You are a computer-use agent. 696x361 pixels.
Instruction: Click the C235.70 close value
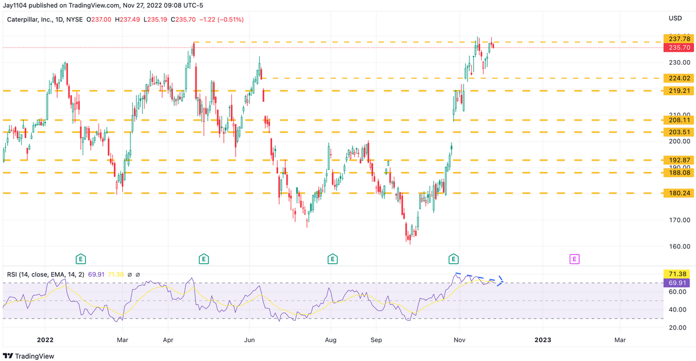(184, 19)
